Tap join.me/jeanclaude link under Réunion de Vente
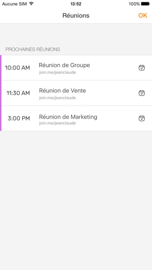The width and height of the screenshot is (152, 270). pyautogui.click(x=57, y=98)
